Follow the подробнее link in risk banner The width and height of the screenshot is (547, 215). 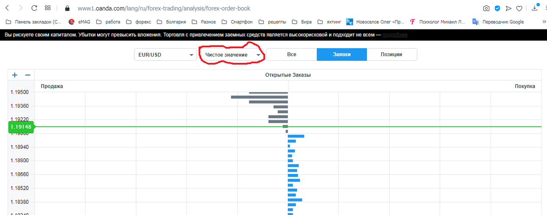coord(395,35)
